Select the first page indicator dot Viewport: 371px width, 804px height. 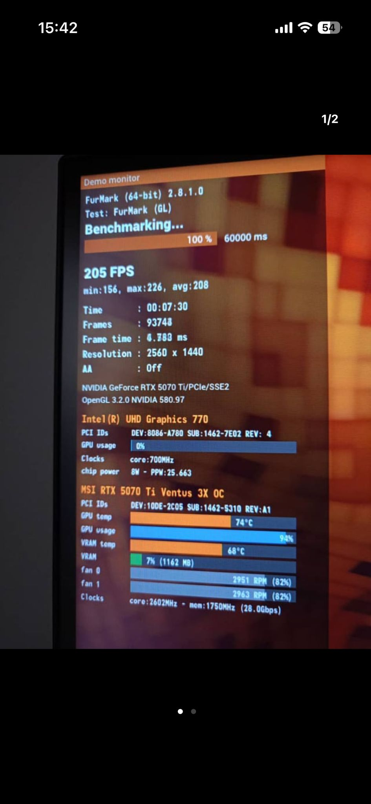tap(180, 711)
